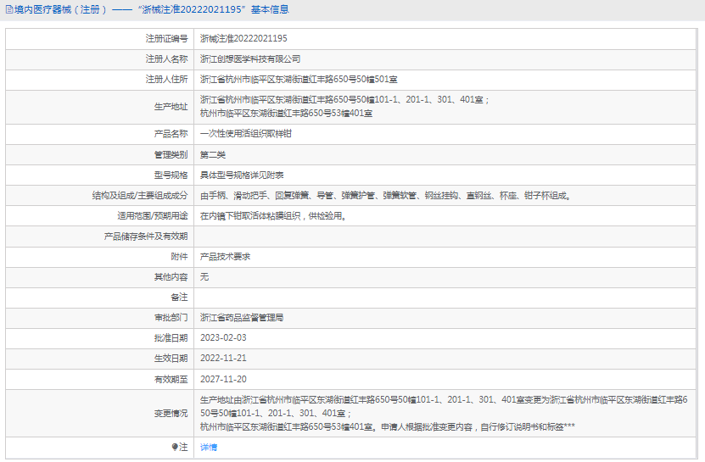Viewport: 705px width, 462px height.
Task: Click the 批准日期 row label
Action: pos(171,338)
